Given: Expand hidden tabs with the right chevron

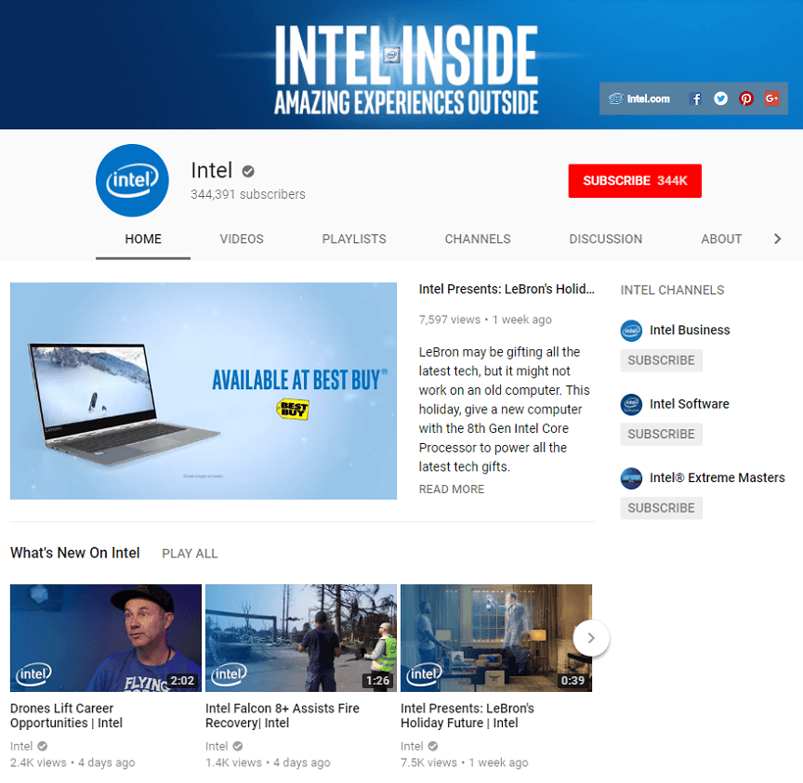Looking at the screenshot, I should (778, 239).
